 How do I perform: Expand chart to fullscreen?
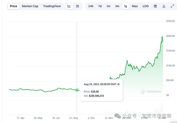[x=172, y=6]
